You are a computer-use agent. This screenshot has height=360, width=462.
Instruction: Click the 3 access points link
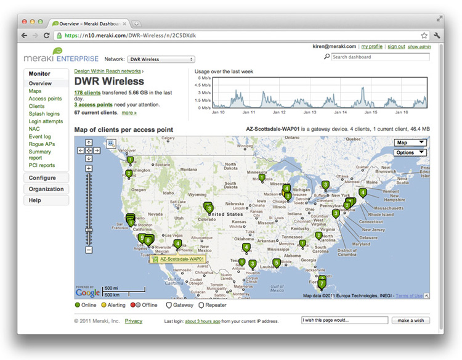[93, 105]
